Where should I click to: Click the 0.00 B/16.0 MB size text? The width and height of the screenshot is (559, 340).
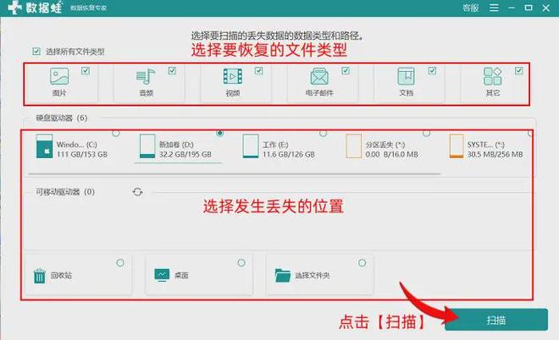pyautogui.click(x=392, y=155)
